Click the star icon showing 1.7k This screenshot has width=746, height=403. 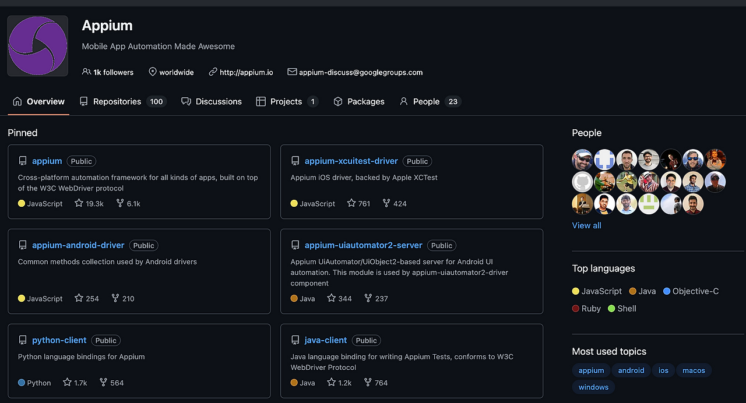click(67, 383)
